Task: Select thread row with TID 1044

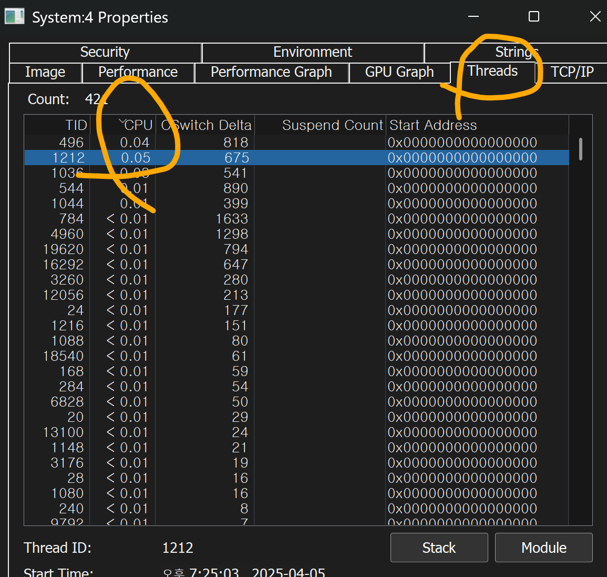Action: [x=296, y=204]
